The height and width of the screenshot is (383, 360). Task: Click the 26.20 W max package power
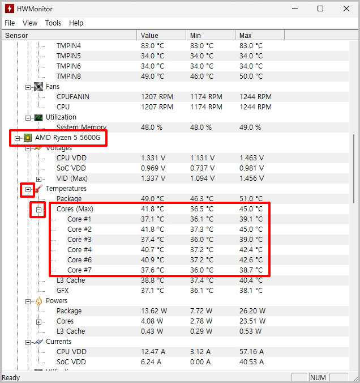(x=252, y=311)
